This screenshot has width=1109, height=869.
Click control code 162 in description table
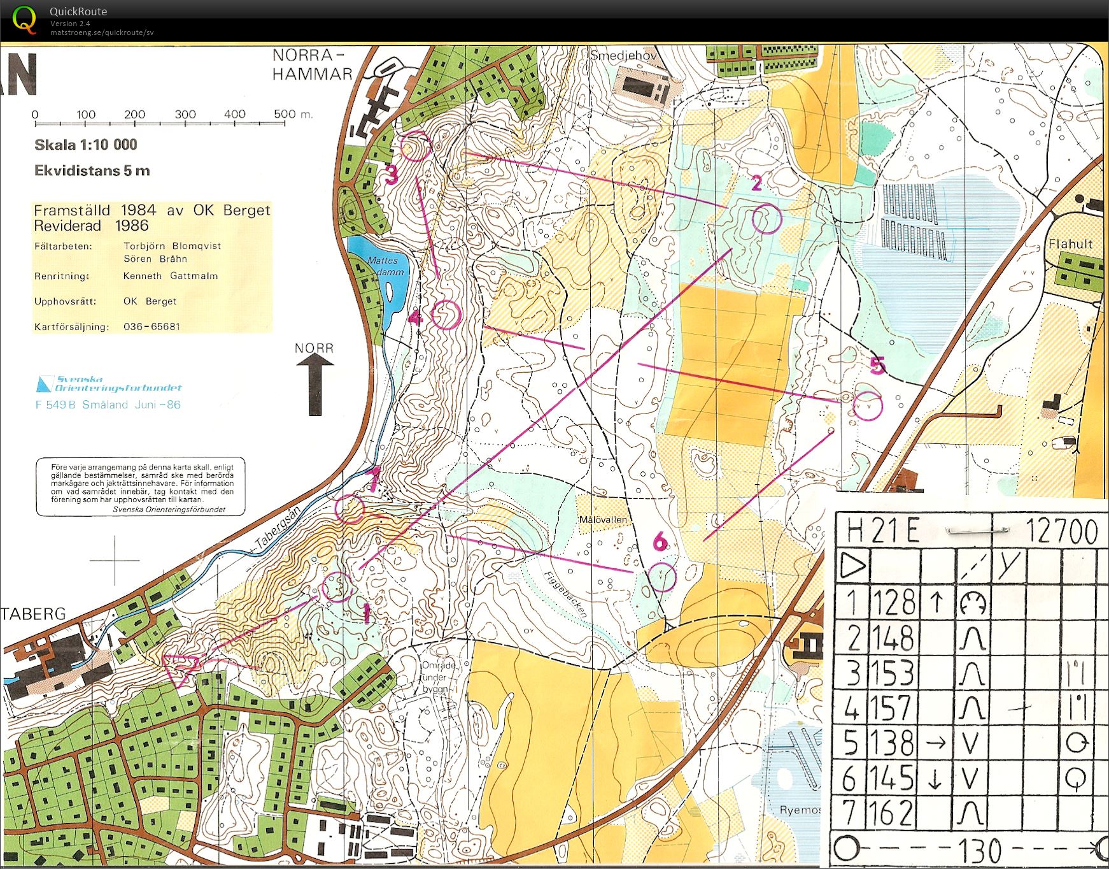click(894, 814)
